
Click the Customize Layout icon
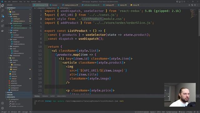click(x=184, y=2)
